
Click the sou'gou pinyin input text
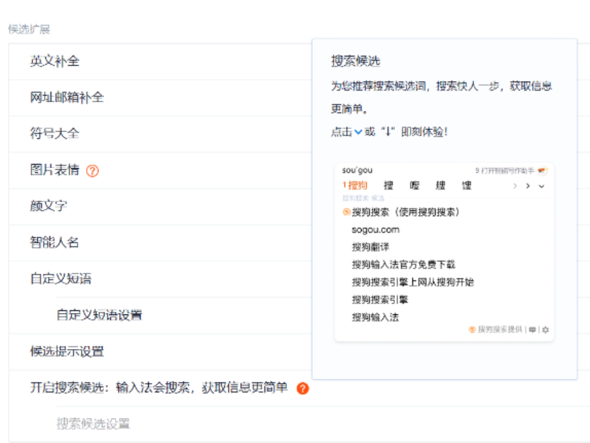click(357, 170)
